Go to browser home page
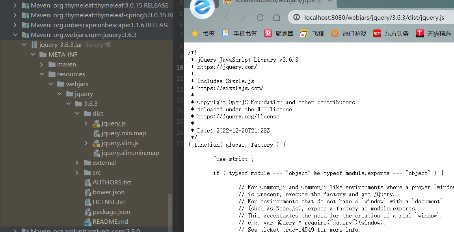The image size is (454, 232). pyautogui.click(x=277, y=18)
